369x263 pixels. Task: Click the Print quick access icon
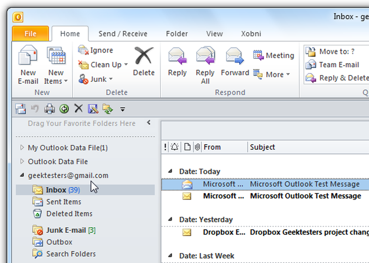49,109
